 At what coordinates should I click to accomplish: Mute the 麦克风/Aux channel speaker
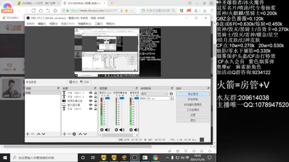click(x=107, y=130)
